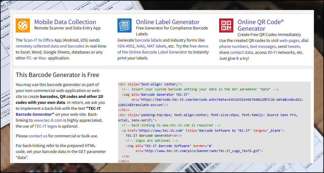Click the red Online QR Code Generator icon
The height and width of the screenshot is (173, 324).
(x=226, y=26)
